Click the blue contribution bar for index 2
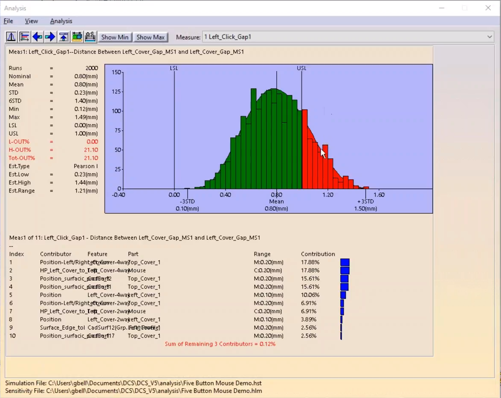Viewport: 501px width, 398px height. [345, 270]
